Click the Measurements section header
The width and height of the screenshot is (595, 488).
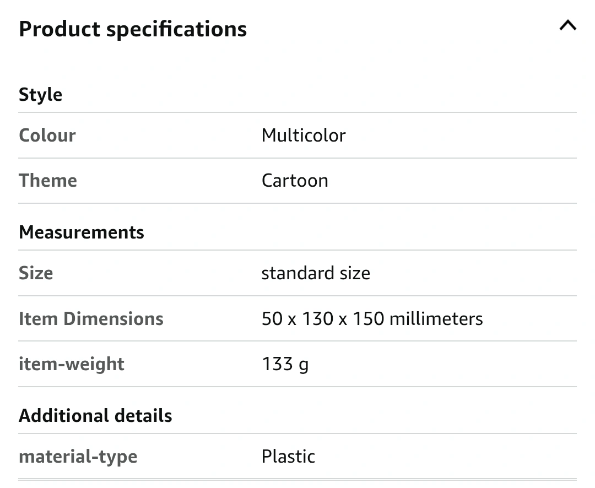tap(82, 232)
